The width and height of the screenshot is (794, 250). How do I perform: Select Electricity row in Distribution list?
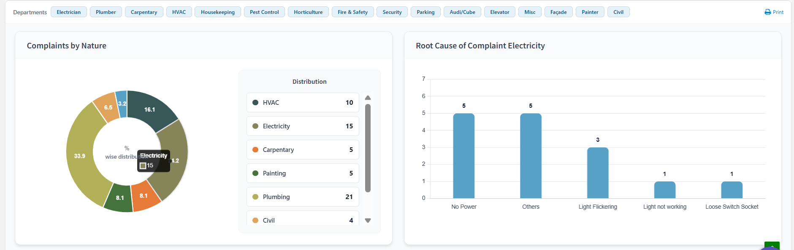pyautogui.click(x=303, y=126)
